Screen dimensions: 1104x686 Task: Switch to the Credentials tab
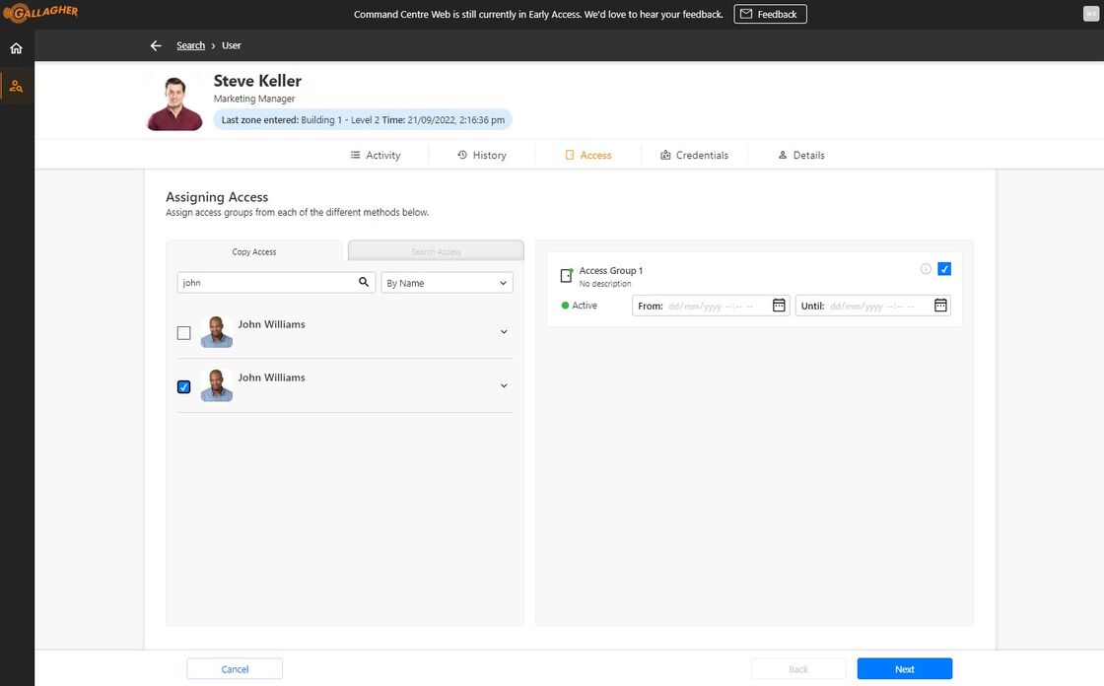[695, 155]
